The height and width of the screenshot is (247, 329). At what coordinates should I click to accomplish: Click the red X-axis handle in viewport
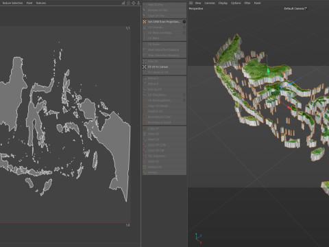tap(289, 107)
